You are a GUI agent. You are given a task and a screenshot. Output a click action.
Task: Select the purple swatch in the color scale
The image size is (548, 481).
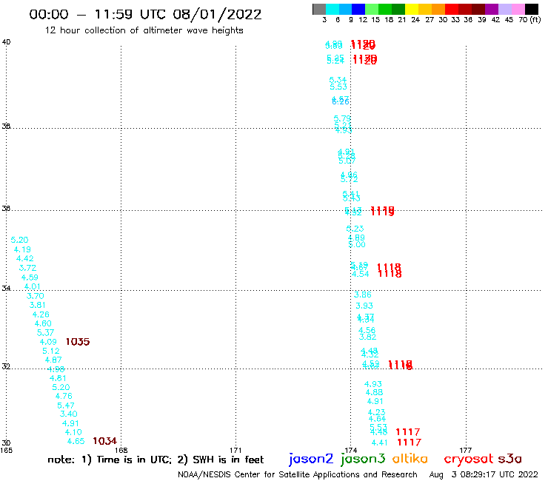click(x=492, y=9)
